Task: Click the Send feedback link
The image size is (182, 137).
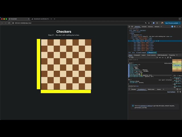Action: point(171,92)
